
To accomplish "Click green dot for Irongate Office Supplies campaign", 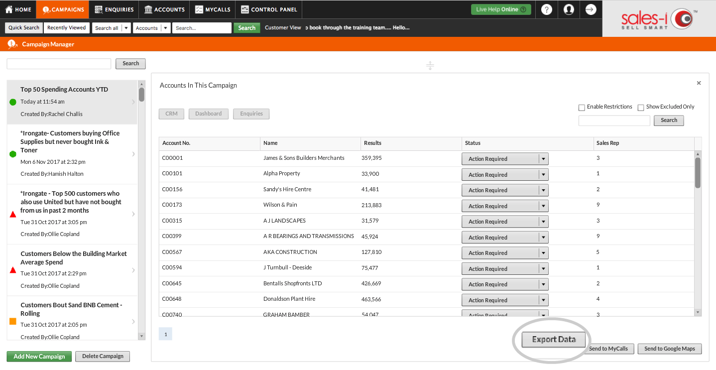I will point(13,154).
